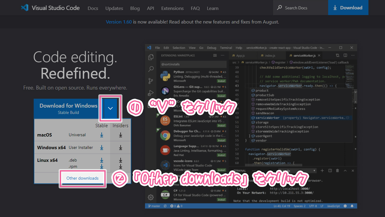This screenshot has width=385, height=217.
Task: Close the serviceWorker.js tab
Action: click(x=319, y=56)
